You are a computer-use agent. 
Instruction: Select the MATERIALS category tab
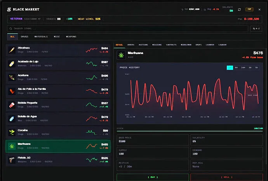click(x=41, y=37)
